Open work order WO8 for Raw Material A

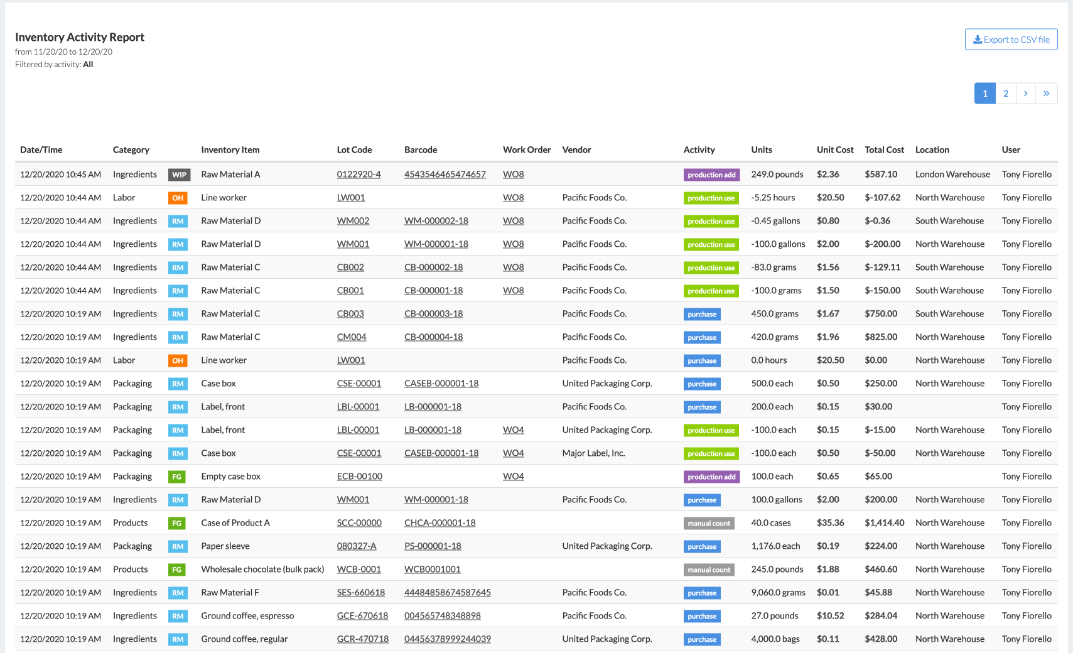[513, 175]
